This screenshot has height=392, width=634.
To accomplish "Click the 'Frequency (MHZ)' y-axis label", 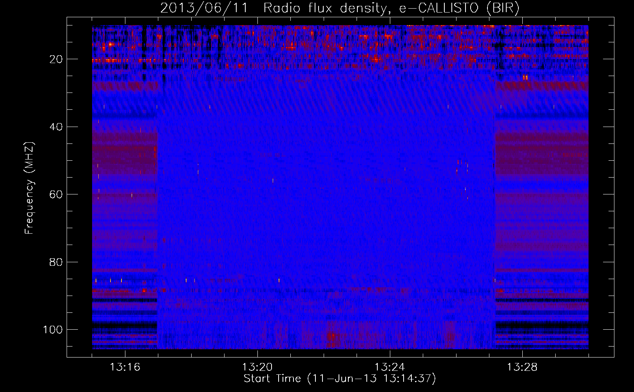I will 30,188.
